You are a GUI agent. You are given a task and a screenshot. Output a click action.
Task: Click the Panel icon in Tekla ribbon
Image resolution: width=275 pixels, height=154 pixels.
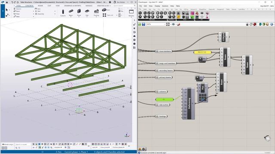click(79, 12)
